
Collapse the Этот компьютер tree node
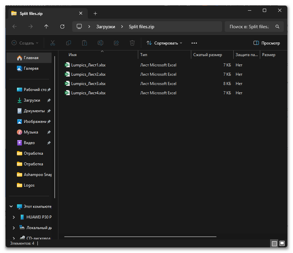(11, 207)
